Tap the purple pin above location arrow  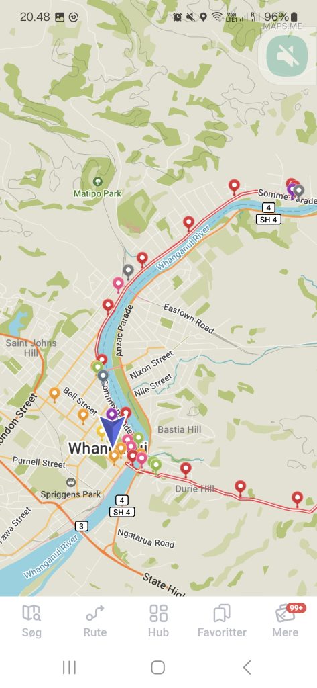click(112, 414)
